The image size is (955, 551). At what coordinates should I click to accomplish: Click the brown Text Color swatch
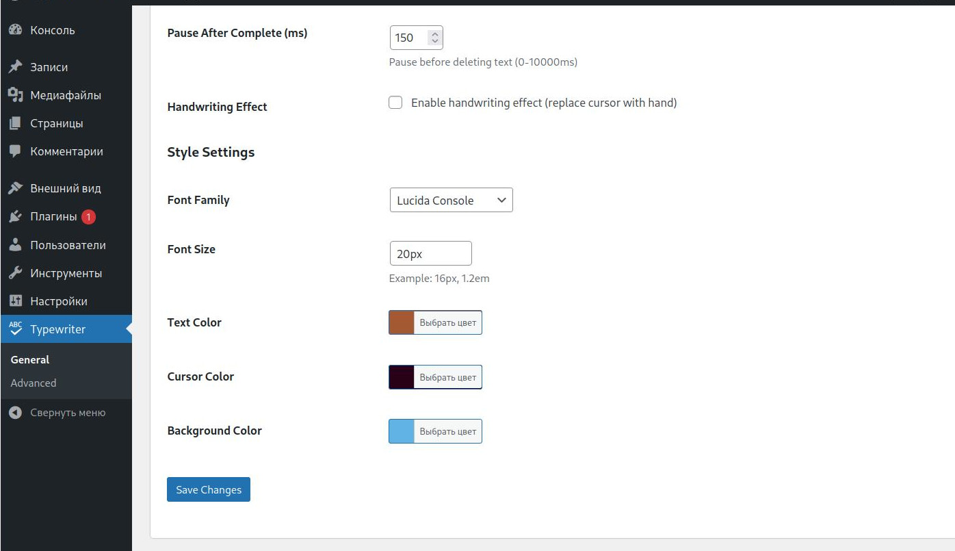[402, 322]
